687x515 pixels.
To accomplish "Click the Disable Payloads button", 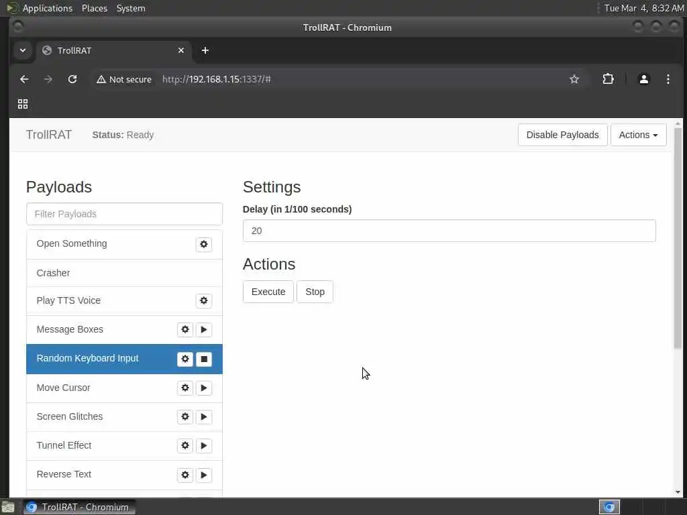I will click(x=563, y=135).
